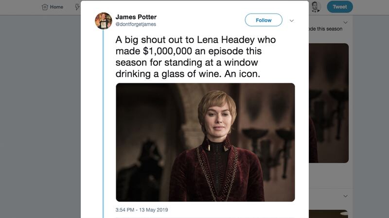The width and height of the screenshot is (389, 218).
Task: Open the James Potter name link
Action: pyautogui.click(x=136, y=17)
